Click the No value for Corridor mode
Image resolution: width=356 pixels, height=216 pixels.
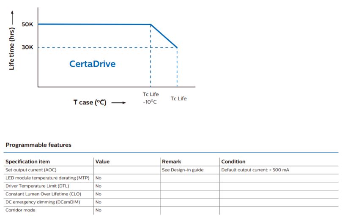99,211
